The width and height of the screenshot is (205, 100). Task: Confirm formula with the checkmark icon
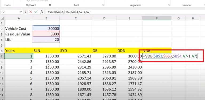(x=36, y=12)
